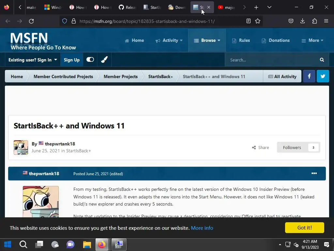This screenshot has height=251, width=334.
Task: Open tracking protection shield icon
Action: tap(65, 21)
